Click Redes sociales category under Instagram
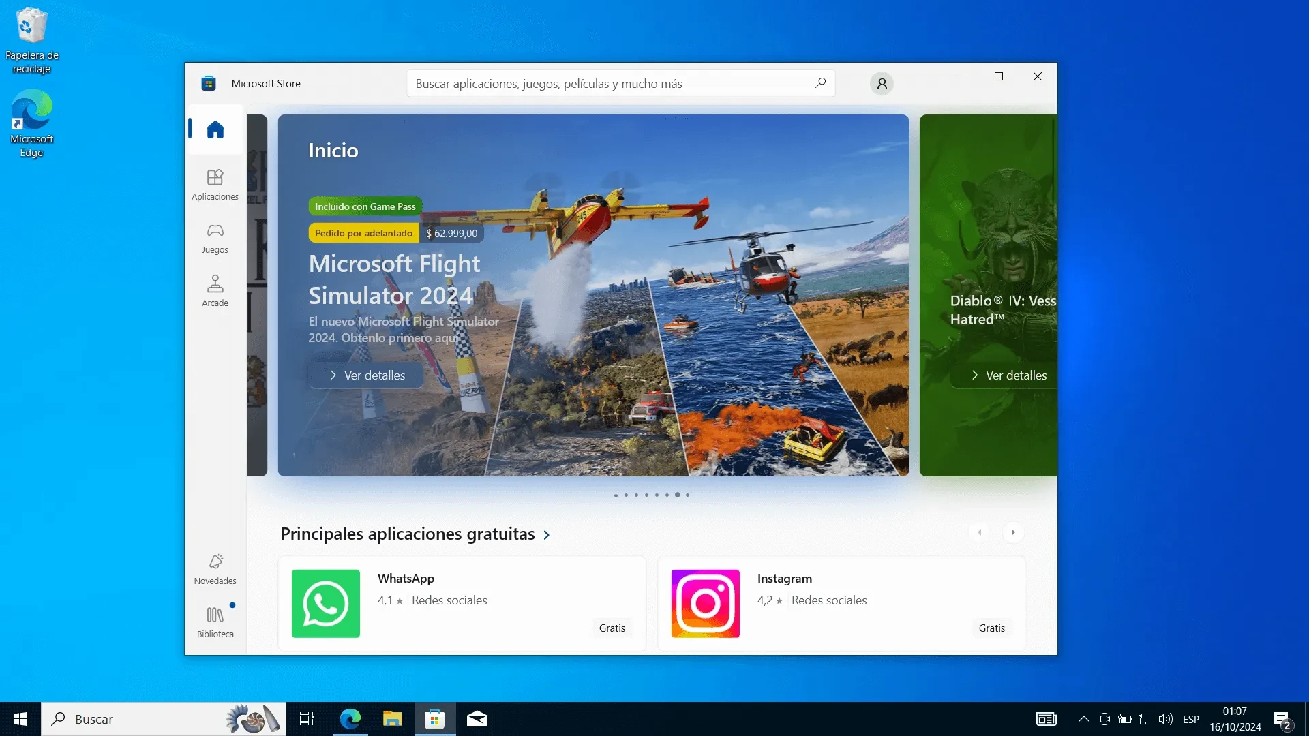The width and height of the screenshot is (1309, 736). tap(829, 600)
